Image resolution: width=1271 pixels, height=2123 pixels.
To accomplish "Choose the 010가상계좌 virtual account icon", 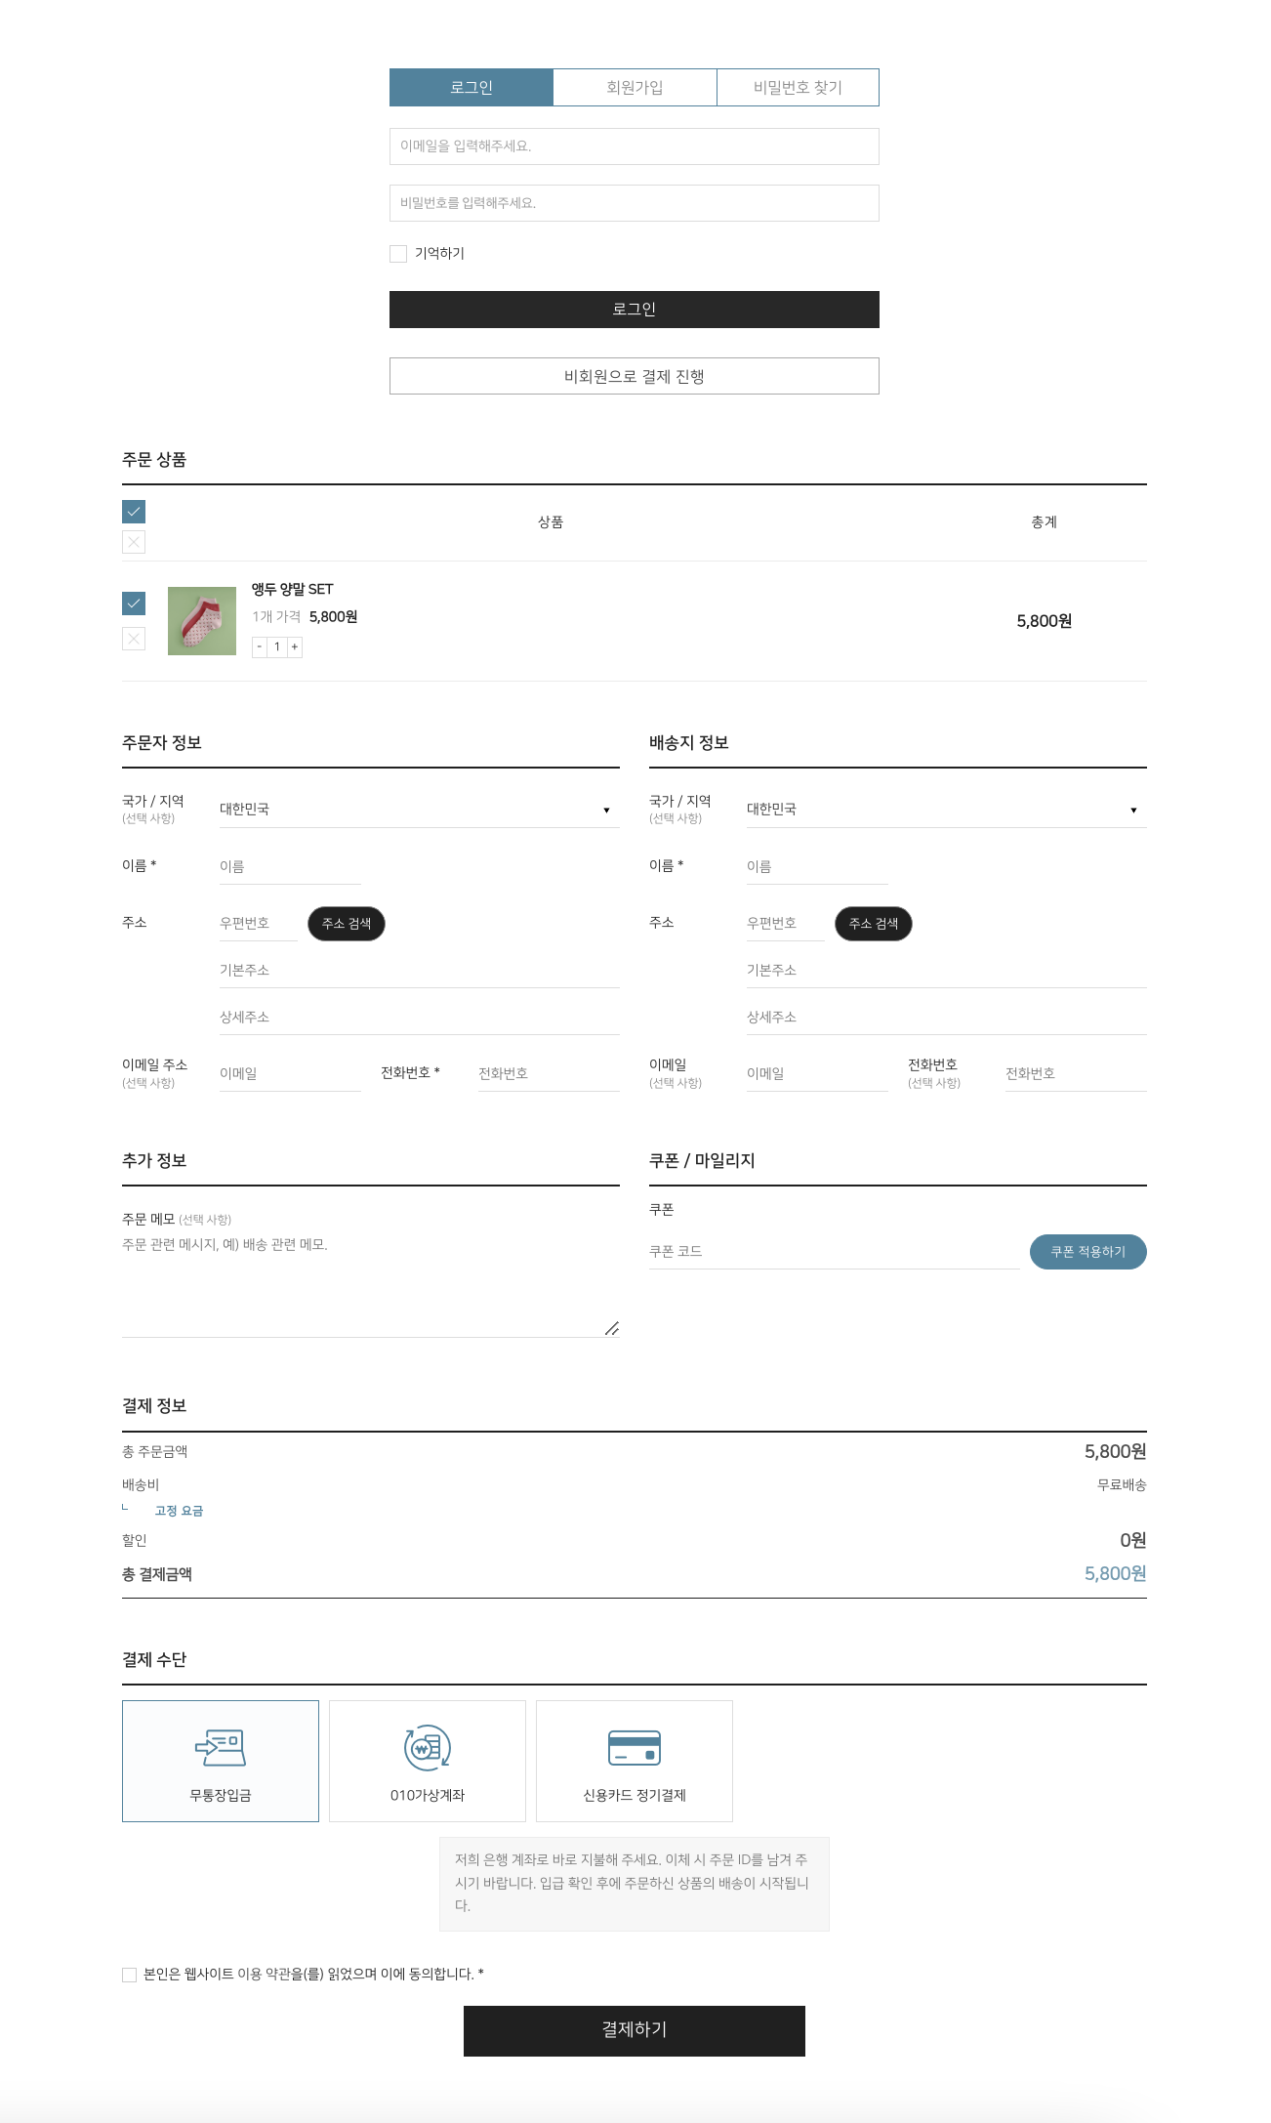I will (428, 1748).
